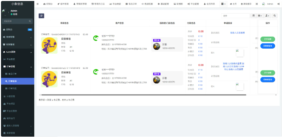Click the table horizontal scrollbar
282x138 pixels.
coord(143,95)
